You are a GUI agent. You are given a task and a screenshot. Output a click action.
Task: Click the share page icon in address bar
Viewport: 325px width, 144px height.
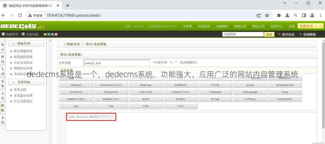tap(258, 15)
